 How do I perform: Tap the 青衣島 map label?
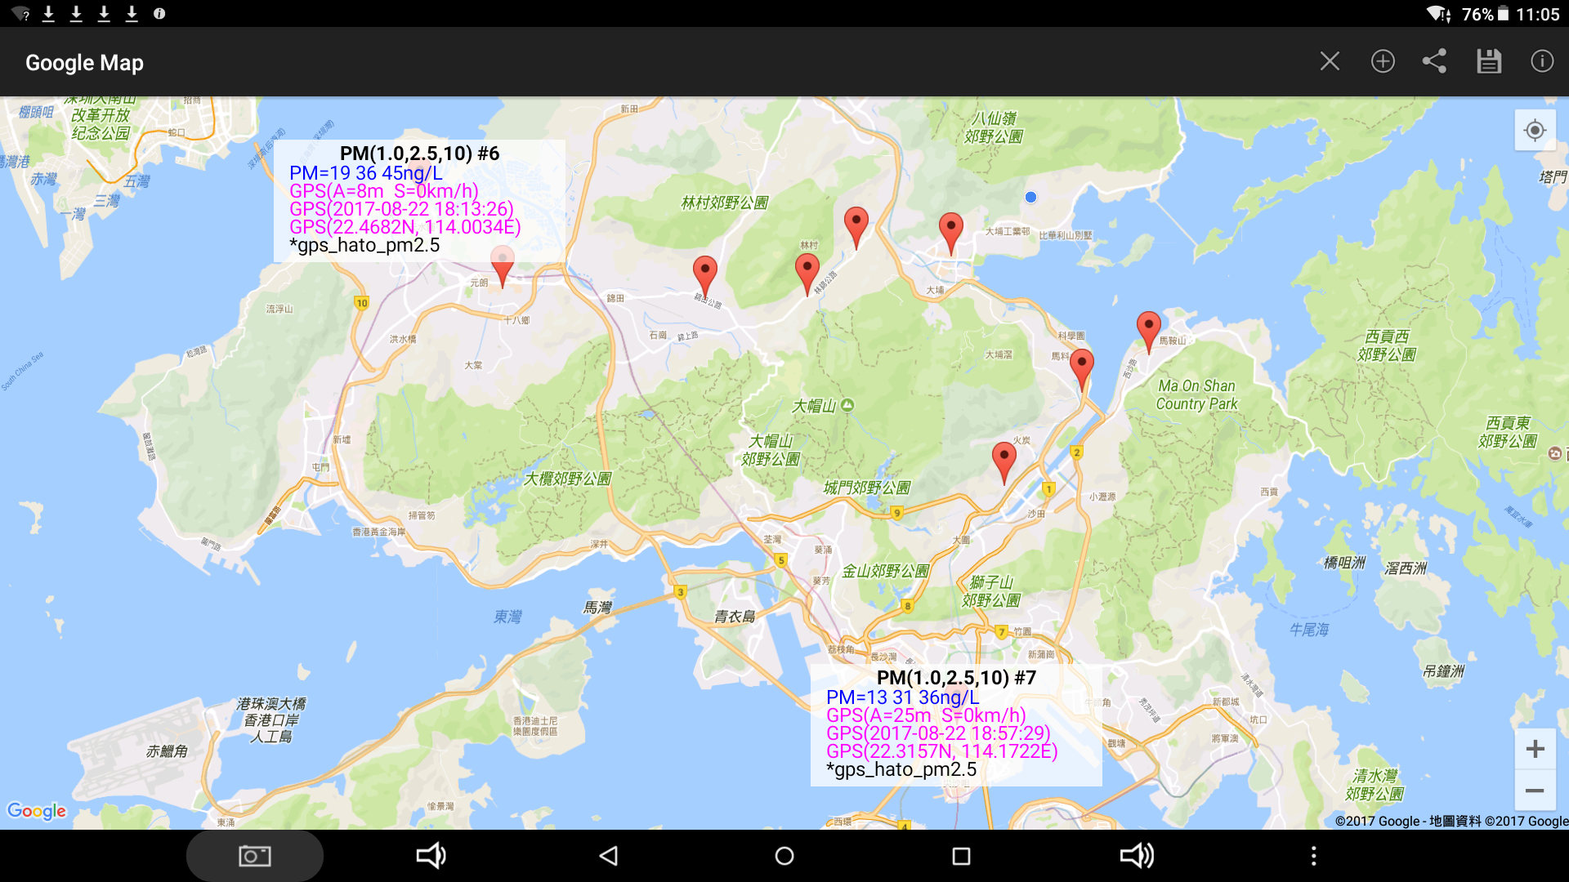[x=734, y=617]
